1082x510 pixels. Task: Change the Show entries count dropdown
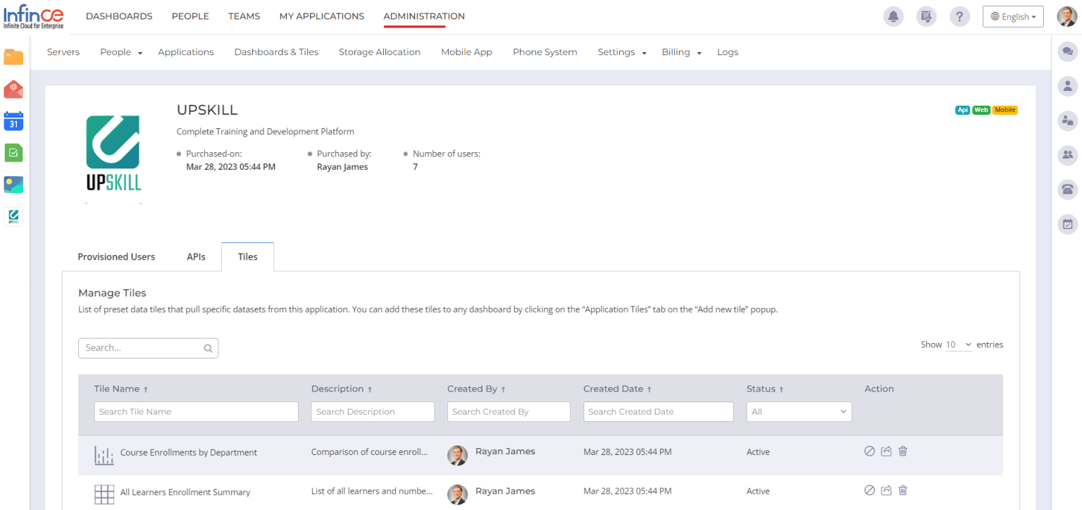pos(958,345)
